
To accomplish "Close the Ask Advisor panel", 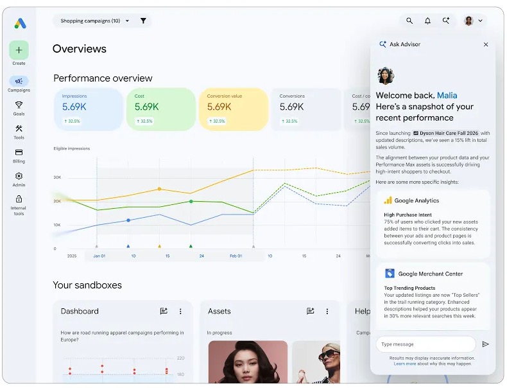I will coord(486,44).
